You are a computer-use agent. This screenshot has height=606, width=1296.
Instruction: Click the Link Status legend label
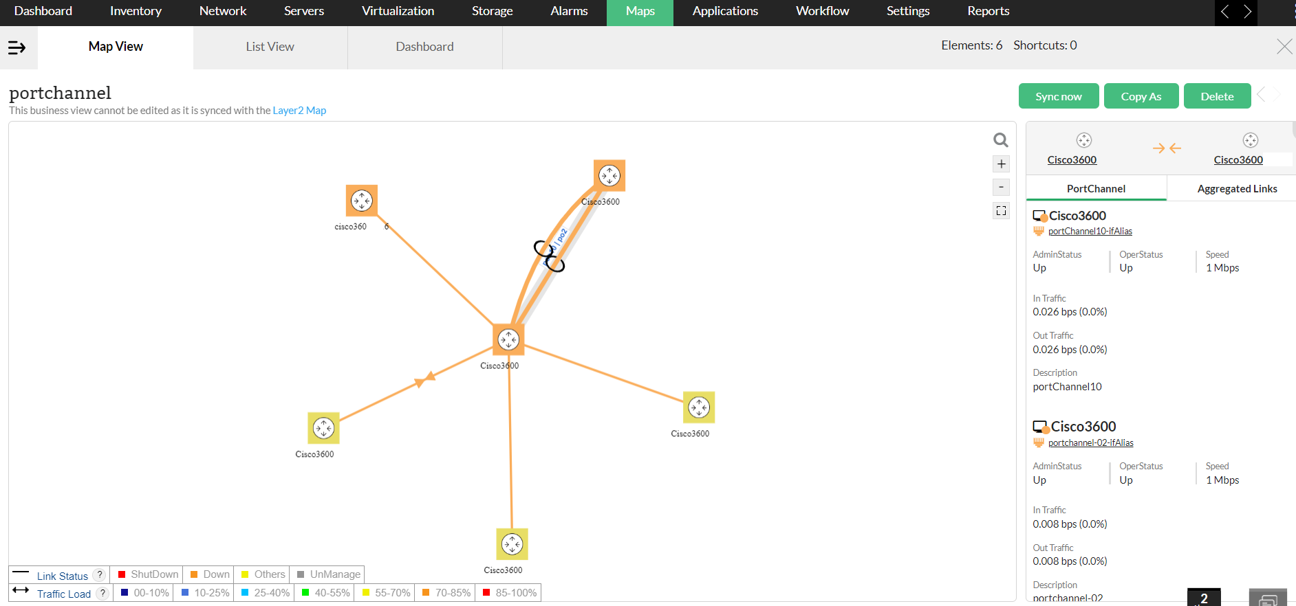point(63,576)
